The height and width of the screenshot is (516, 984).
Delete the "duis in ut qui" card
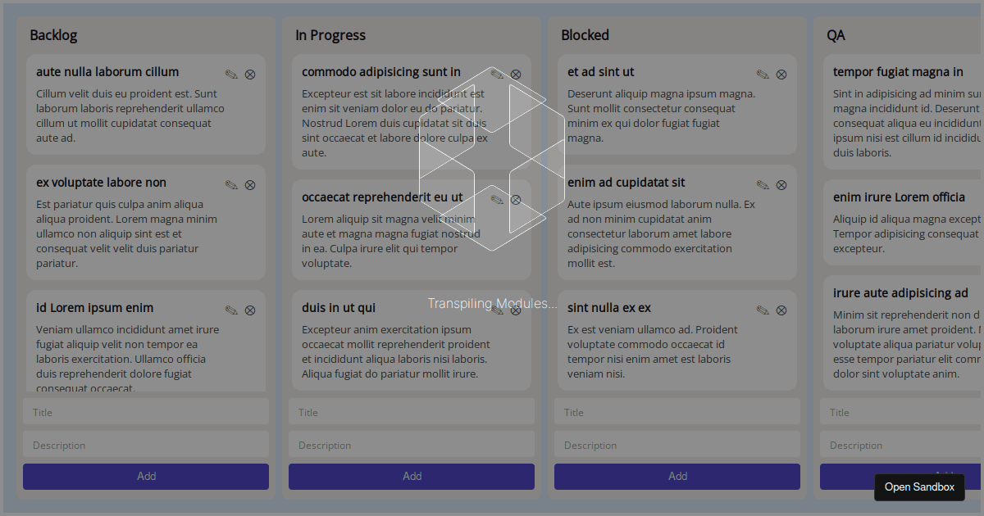tap(516, 310)
